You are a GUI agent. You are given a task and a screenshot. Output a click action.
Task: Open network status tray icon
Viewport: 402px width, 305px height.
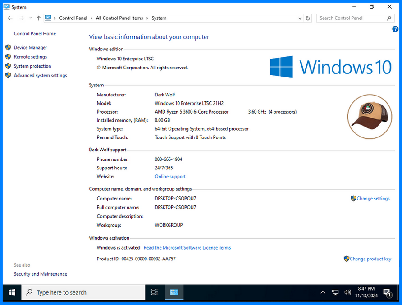click(335, 292)
